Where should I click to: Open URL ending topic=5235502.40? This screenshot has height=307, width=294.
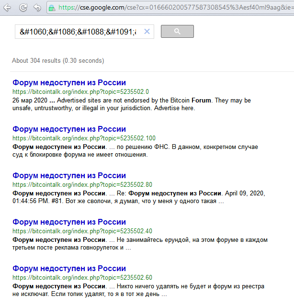pos(82,231)
